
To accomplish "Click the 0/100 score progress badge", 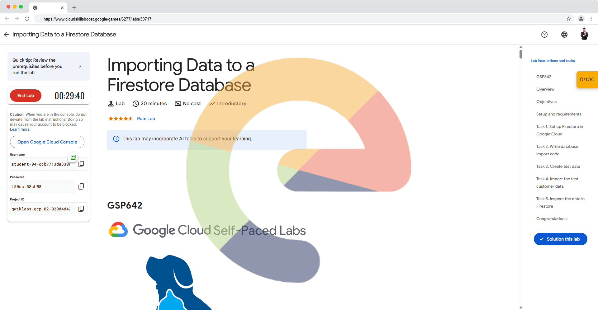I will click(587, 80).
